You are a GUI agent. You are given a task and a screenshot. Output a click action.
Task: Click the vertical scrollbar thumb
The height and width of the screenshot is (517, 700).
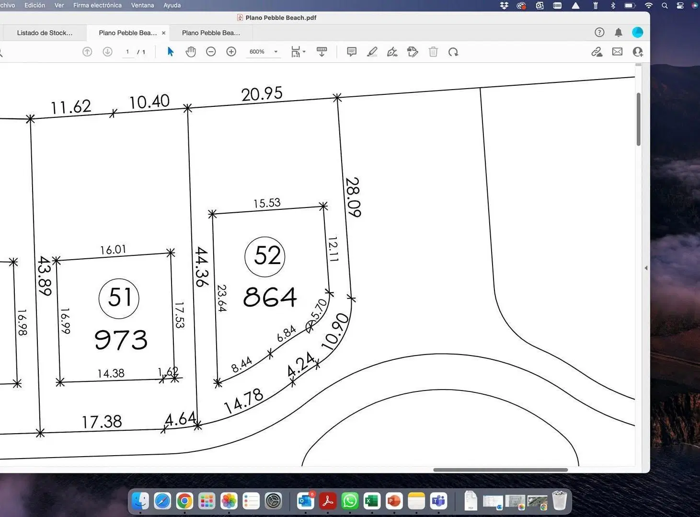click(x=638, y=119)
